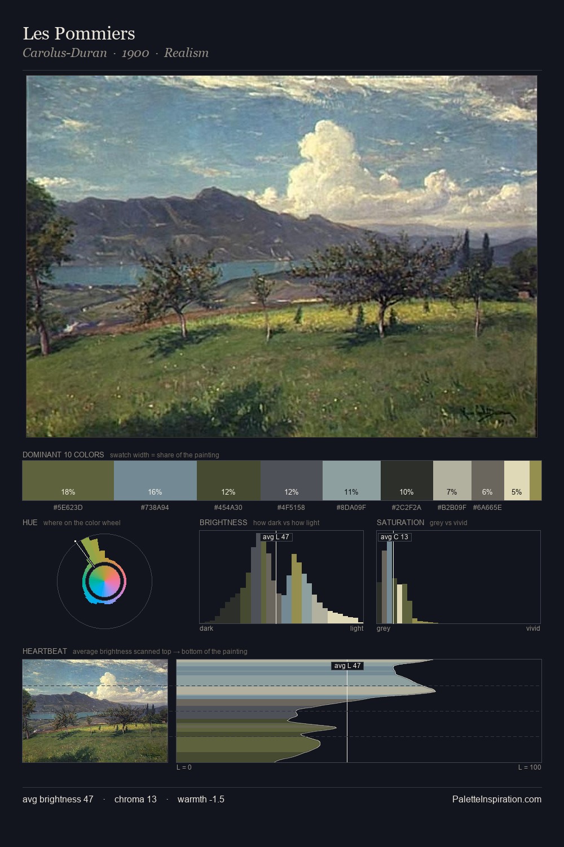Click the 'how dark vs how light' caption

(286, 523)
